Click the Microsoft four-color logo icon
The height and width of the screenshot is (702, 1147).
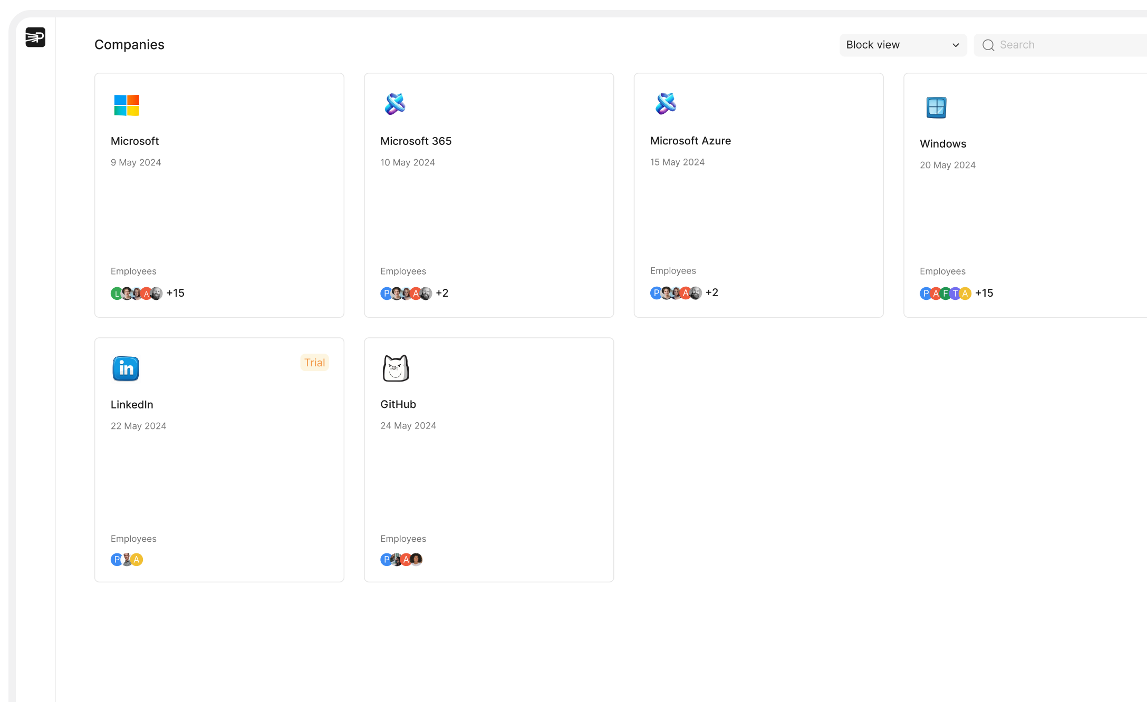click(x=127, y=105)
